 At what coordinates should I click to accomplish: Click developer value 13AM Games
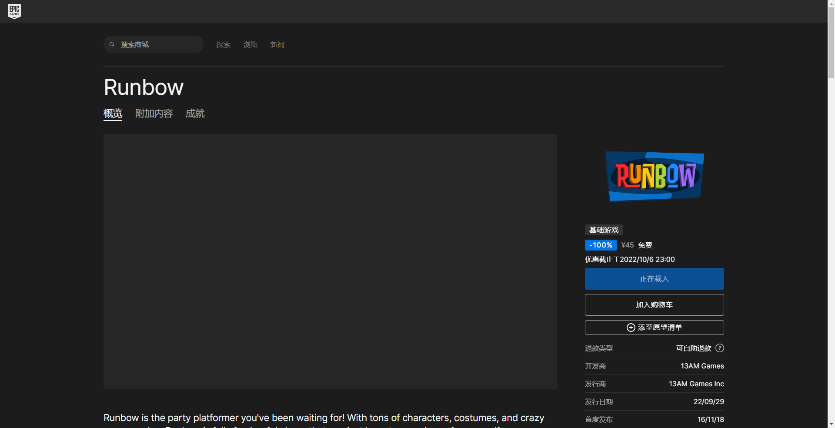(702, 366)
